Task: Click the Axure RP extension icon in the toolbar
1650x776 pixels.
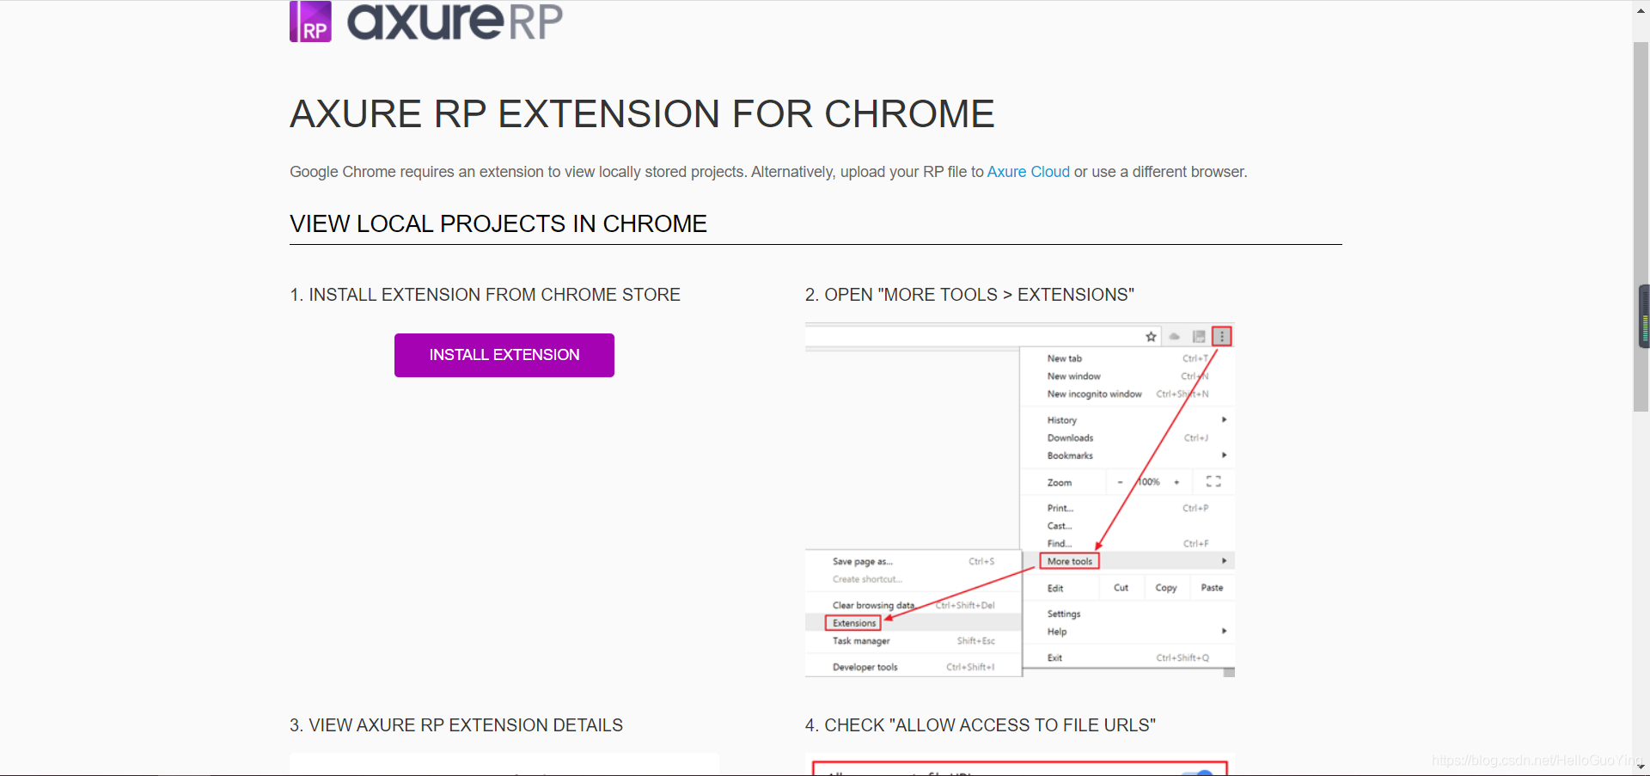Action: coord(1199,336)
